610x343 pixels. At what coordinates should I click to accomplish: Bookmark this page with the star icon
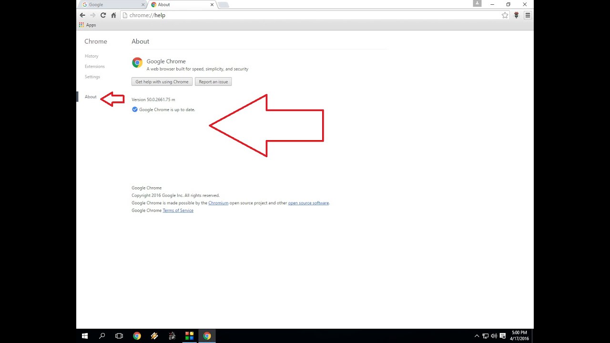coord(505,15)
